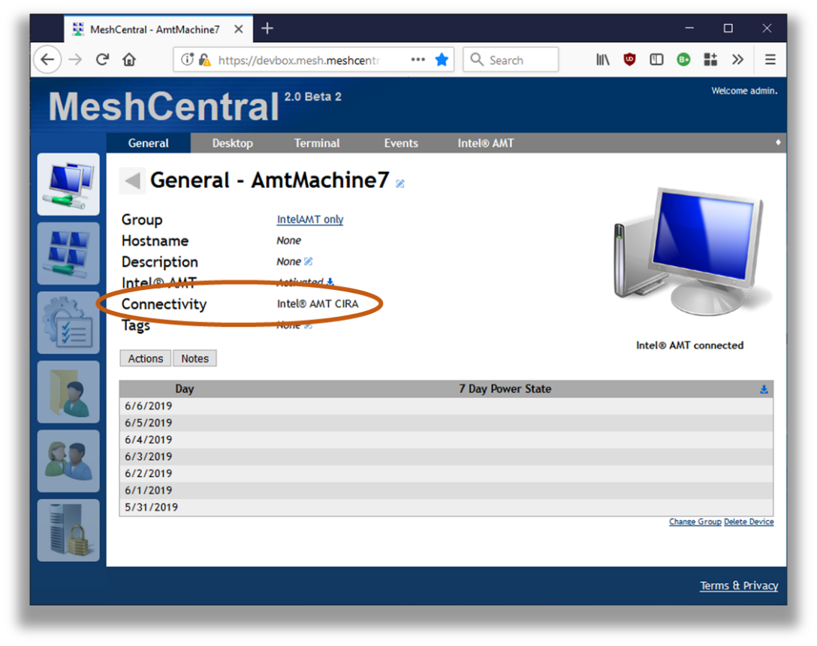The height and width of the screenshot is (646, 817).
Task: Click the Notes button
Action: [194, 358]
